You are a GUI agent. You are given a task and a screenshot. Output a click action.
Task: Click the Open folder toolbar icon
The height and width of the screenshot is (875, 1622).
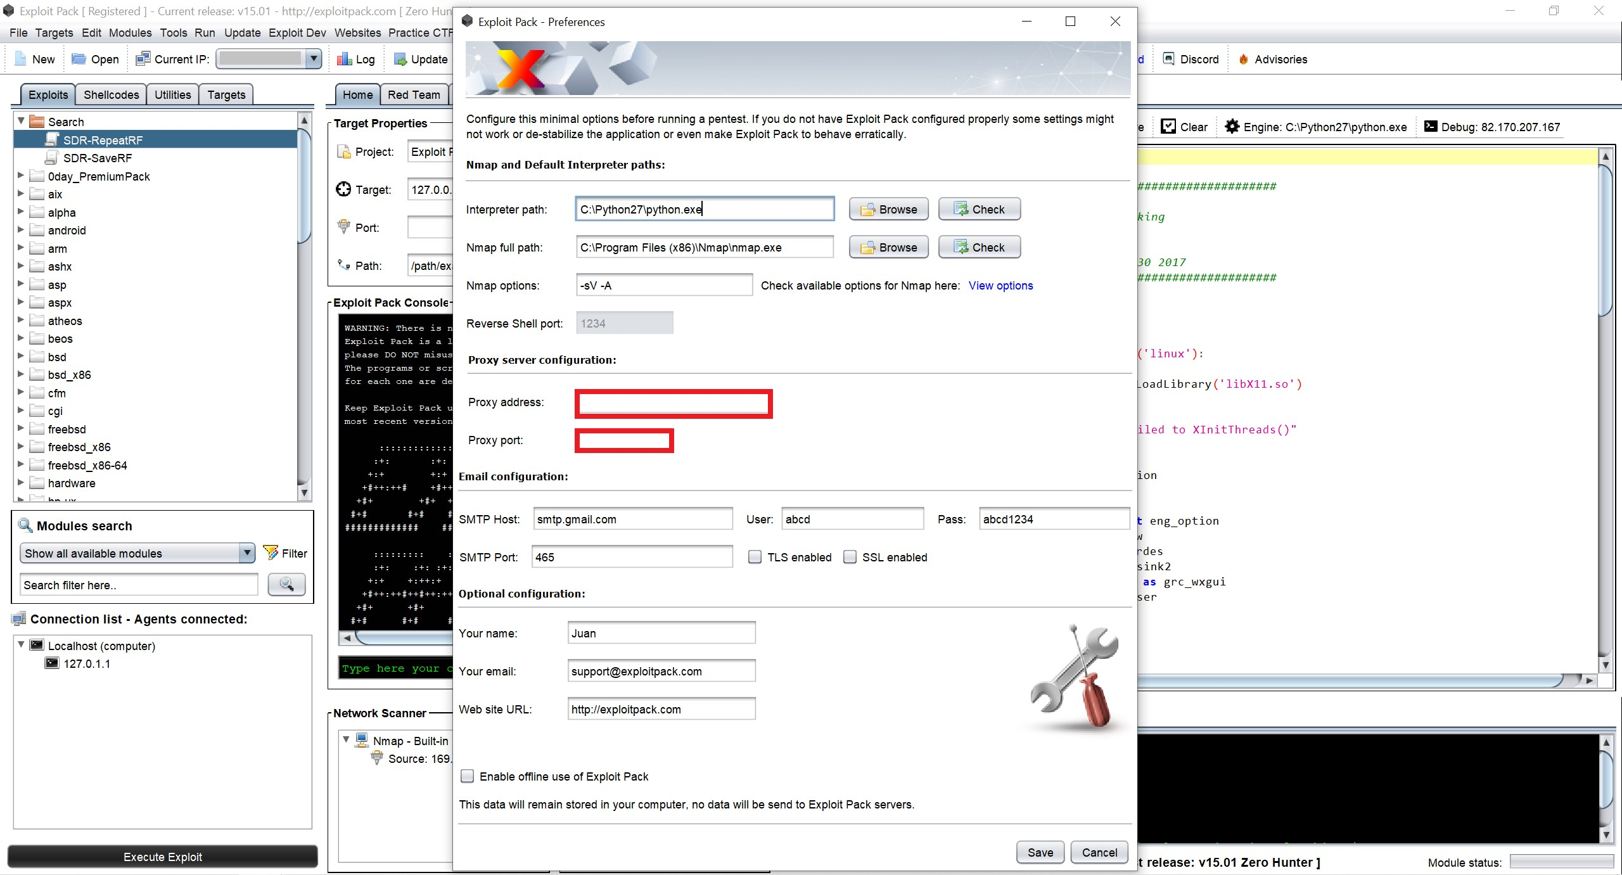tap(79, 59)
